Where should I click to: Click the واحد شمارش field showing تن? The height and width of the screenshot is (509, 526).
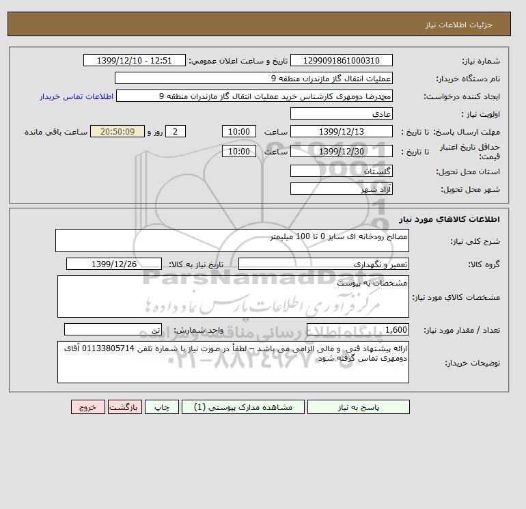click(113, 329)
